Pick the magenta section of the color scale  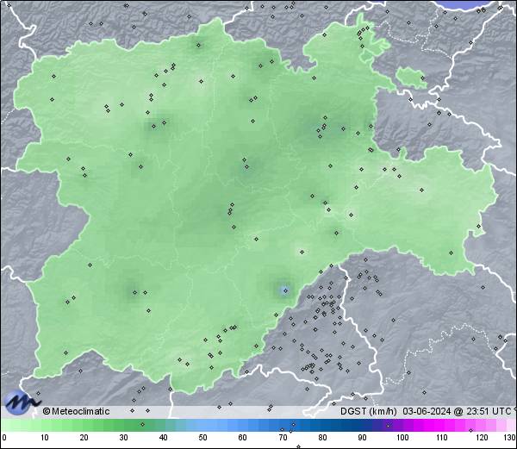click(439, 425)
